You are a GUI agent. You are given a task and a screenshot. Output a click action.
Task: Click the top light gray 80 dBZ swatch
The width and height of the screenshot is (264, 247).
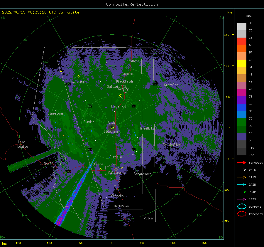[242, 26]
